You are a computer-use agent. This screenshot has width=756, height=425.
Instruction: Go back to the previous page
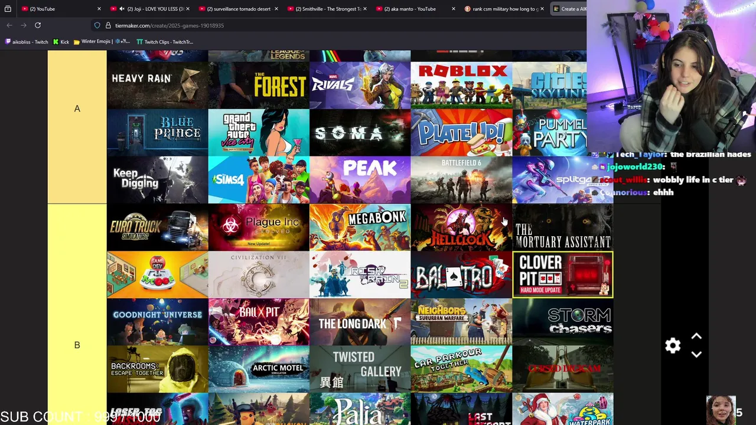click(x=9, y=25)
